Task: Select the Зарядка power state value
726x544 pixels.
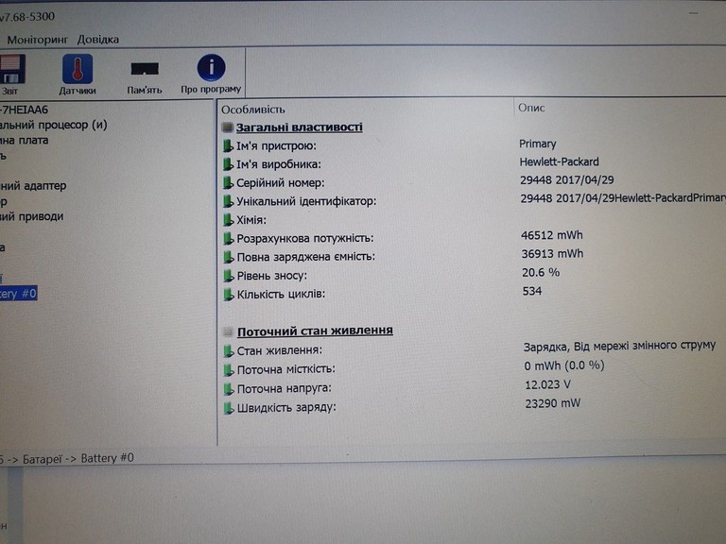Action: [x=619, y=347]
